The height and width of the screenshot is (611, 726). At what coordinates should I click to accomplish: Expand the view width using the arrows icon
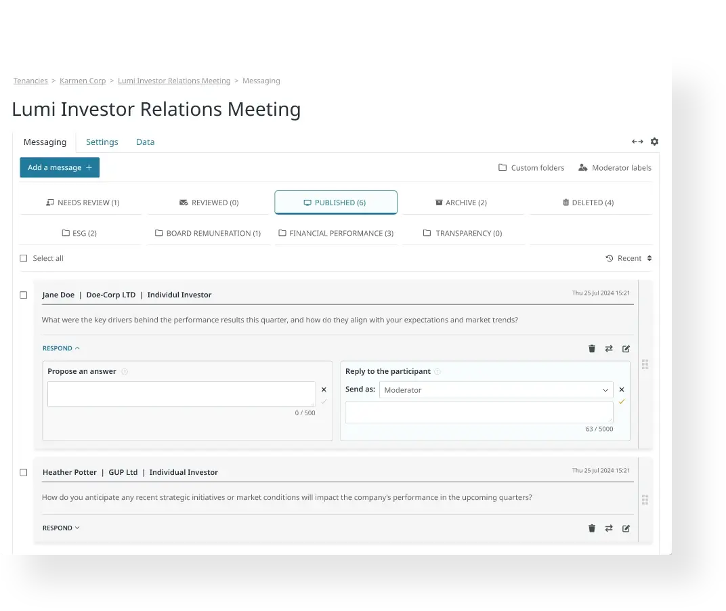(637, 142)
